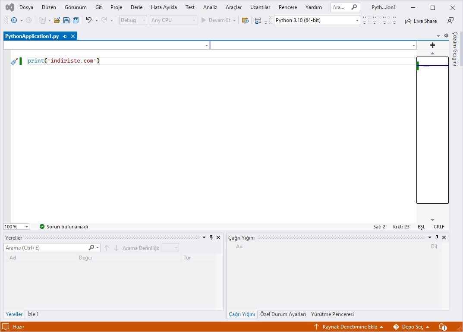Open the Any CPU platform dropdown
The width and height of the screenshot is (463, 332).
pyautogui.click(x=173, y=20)
